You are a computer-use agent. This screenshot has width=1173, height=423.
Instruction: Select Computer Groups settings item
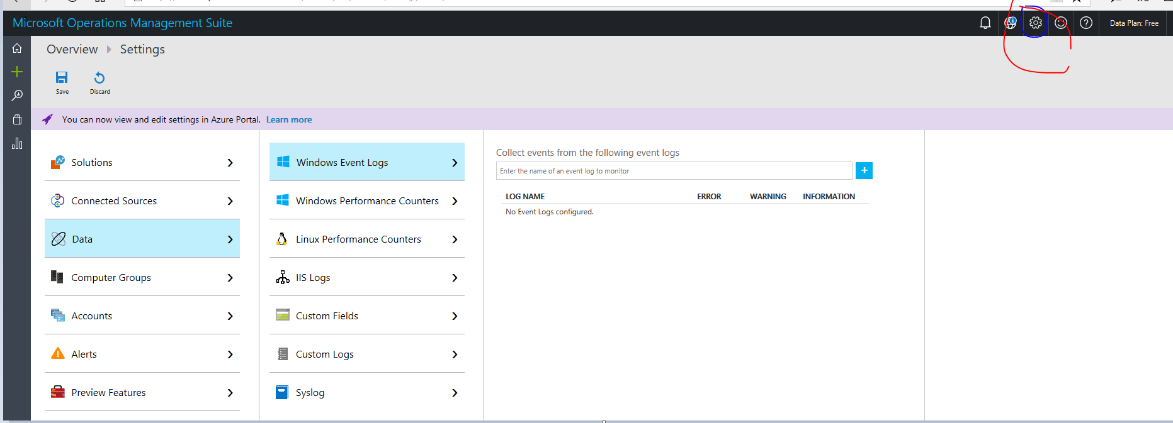pos(142,277)
